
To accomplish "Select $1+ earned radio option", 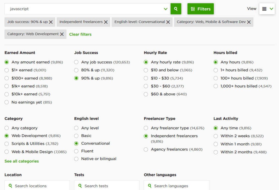I will coord(7,70).
